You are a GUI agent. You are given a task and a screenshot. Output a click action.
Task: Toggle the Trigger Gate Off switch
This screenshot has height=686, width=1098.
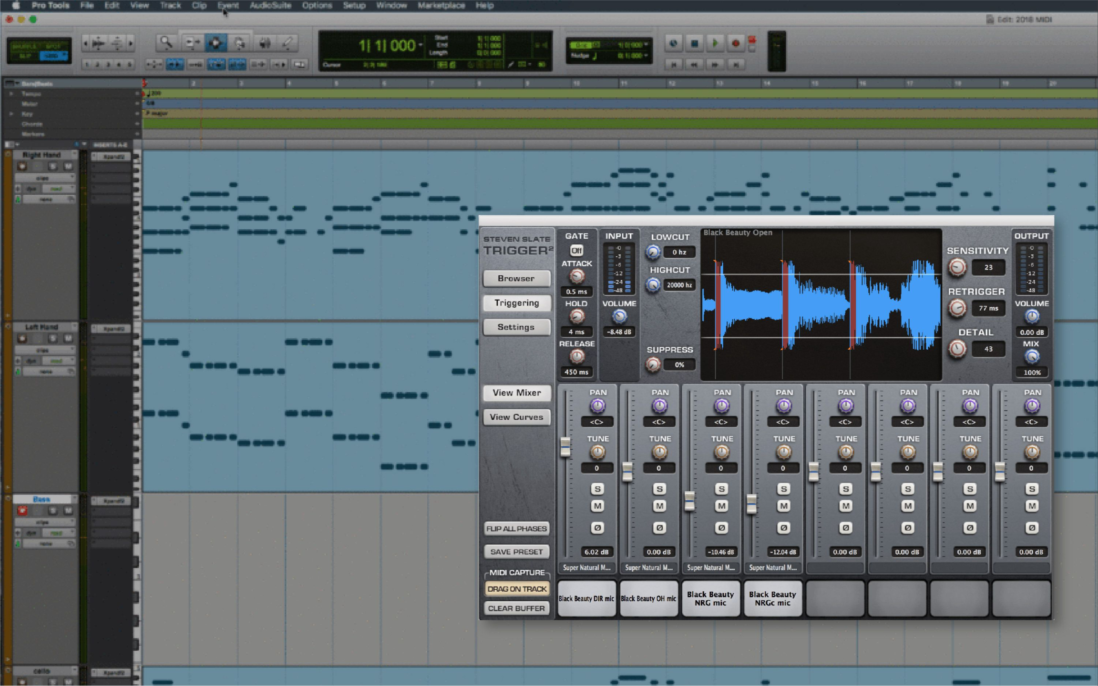point(576,251)
